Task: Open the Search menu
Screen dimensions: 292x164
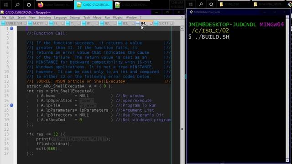Action: tap(21, 17)
